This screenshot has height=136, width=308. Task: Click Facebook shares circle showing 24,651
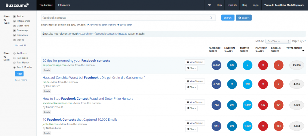pos(217,65)
